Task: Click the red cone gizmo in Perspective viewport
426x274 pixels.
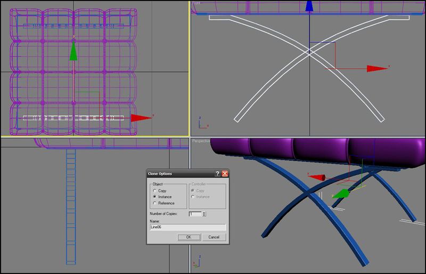Action: coord(318,178)
